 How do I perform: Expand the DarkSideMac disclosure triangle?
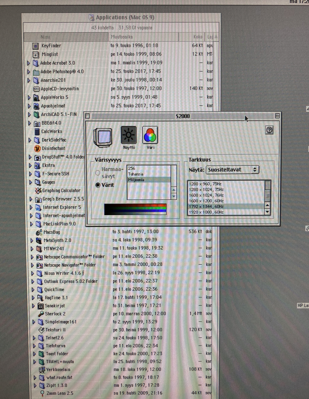(30, 140)
